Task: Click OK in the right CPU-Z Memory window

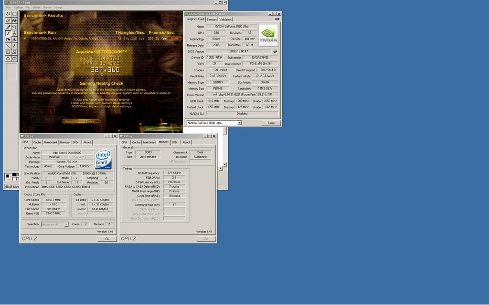Action: [206, 239]
